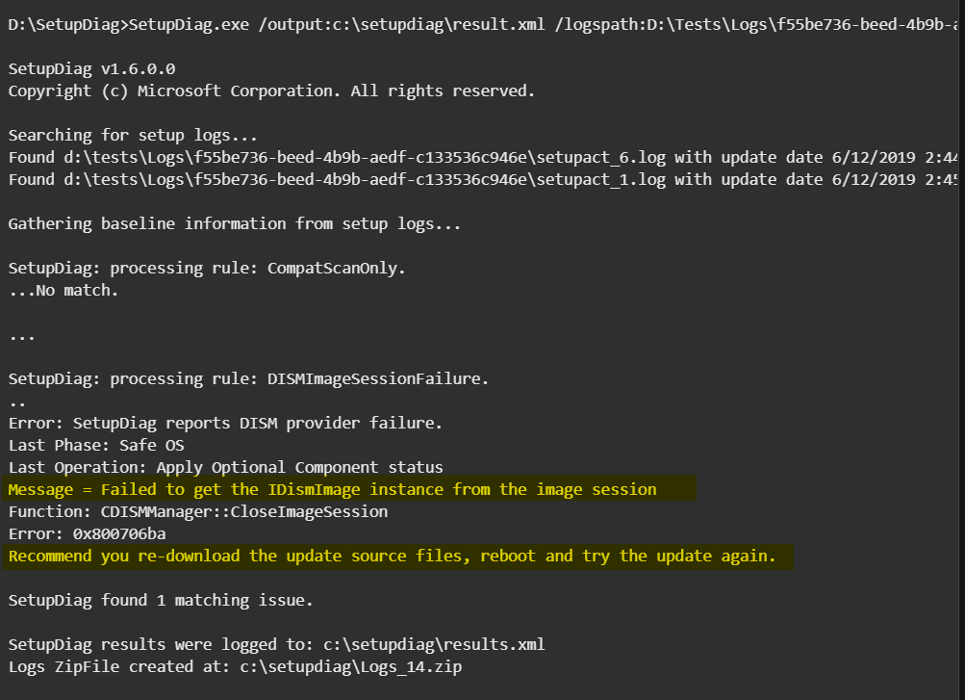The width and height of the screenshot is (965, 700).
Task: Click the highlighted IDismImage message line
Action: (332, 490)
